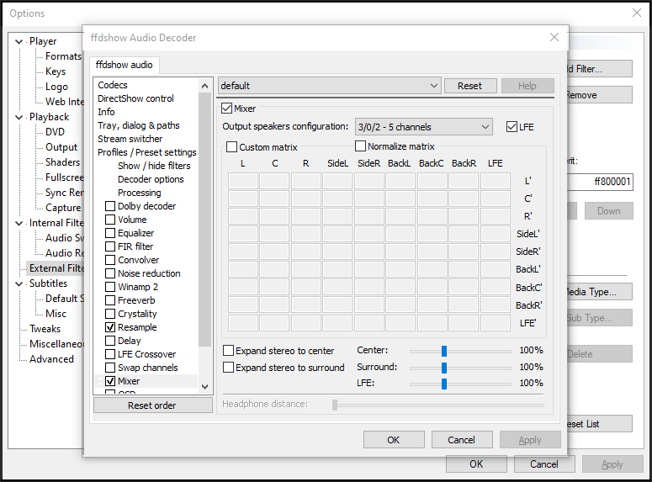Click the Reset button beside preset
The width and height of the screenshot is (652, 482).
[470, 86]
